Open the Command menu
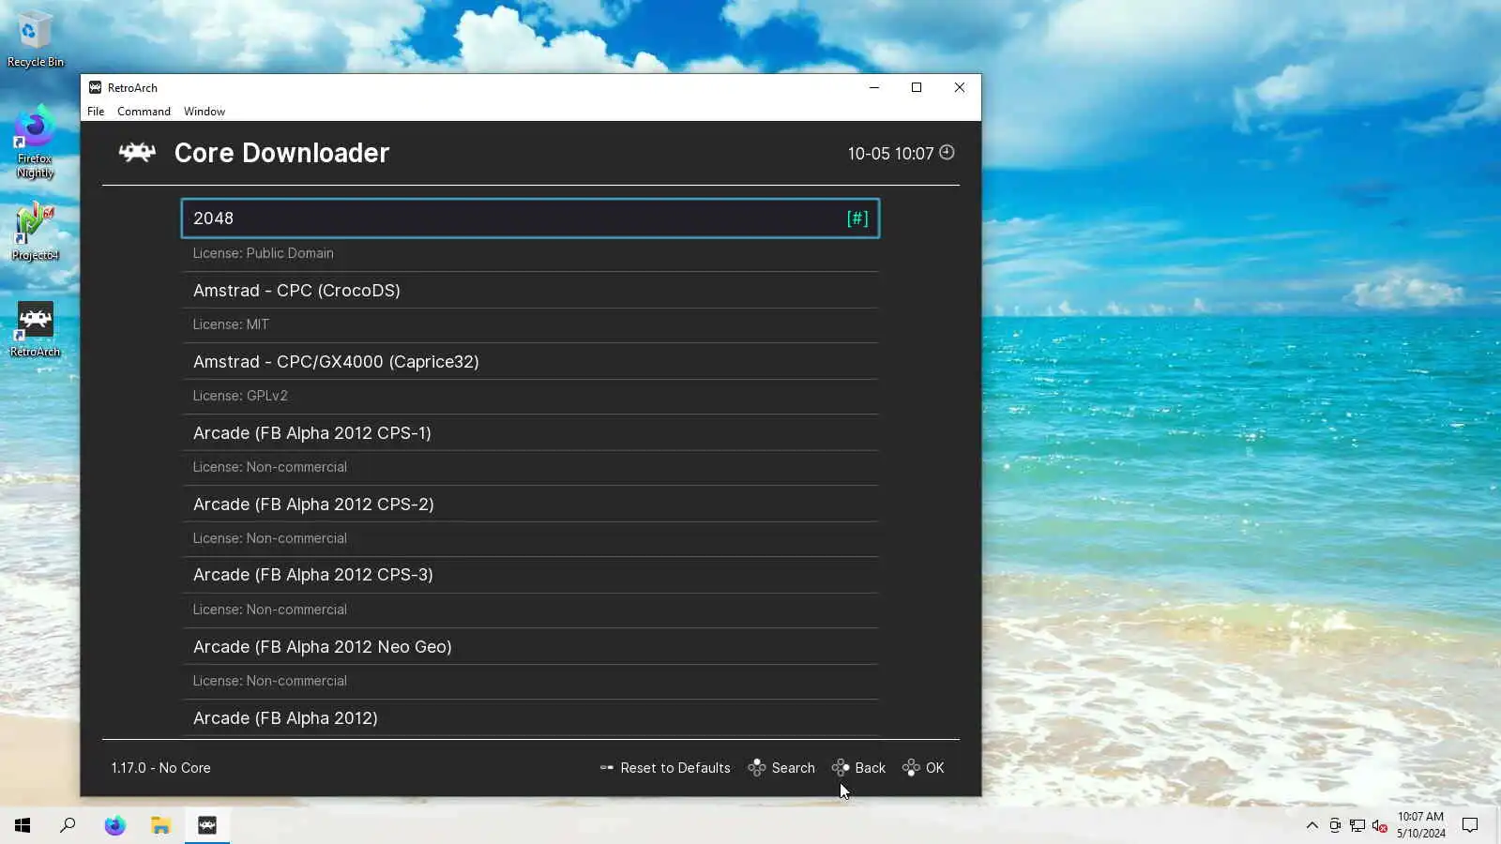 (144, 112)
